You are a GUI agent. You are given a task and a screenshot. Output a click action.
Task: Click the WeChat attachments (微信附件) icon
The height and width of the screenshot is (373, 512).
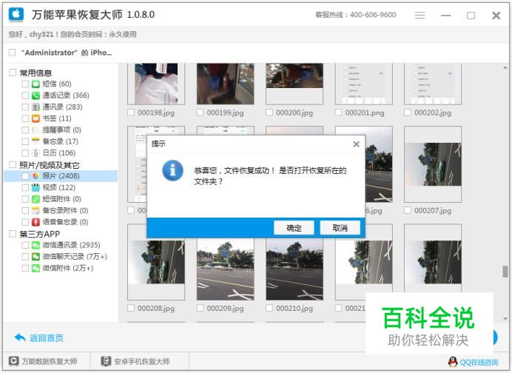click(36, 268)
